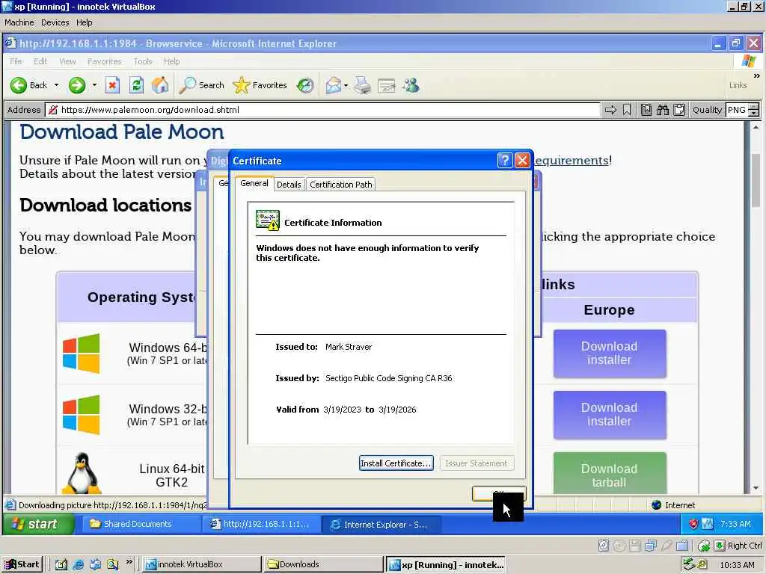
Task: Click the Windows 64-bit logo on the page
Action: (x=81, y=354)
